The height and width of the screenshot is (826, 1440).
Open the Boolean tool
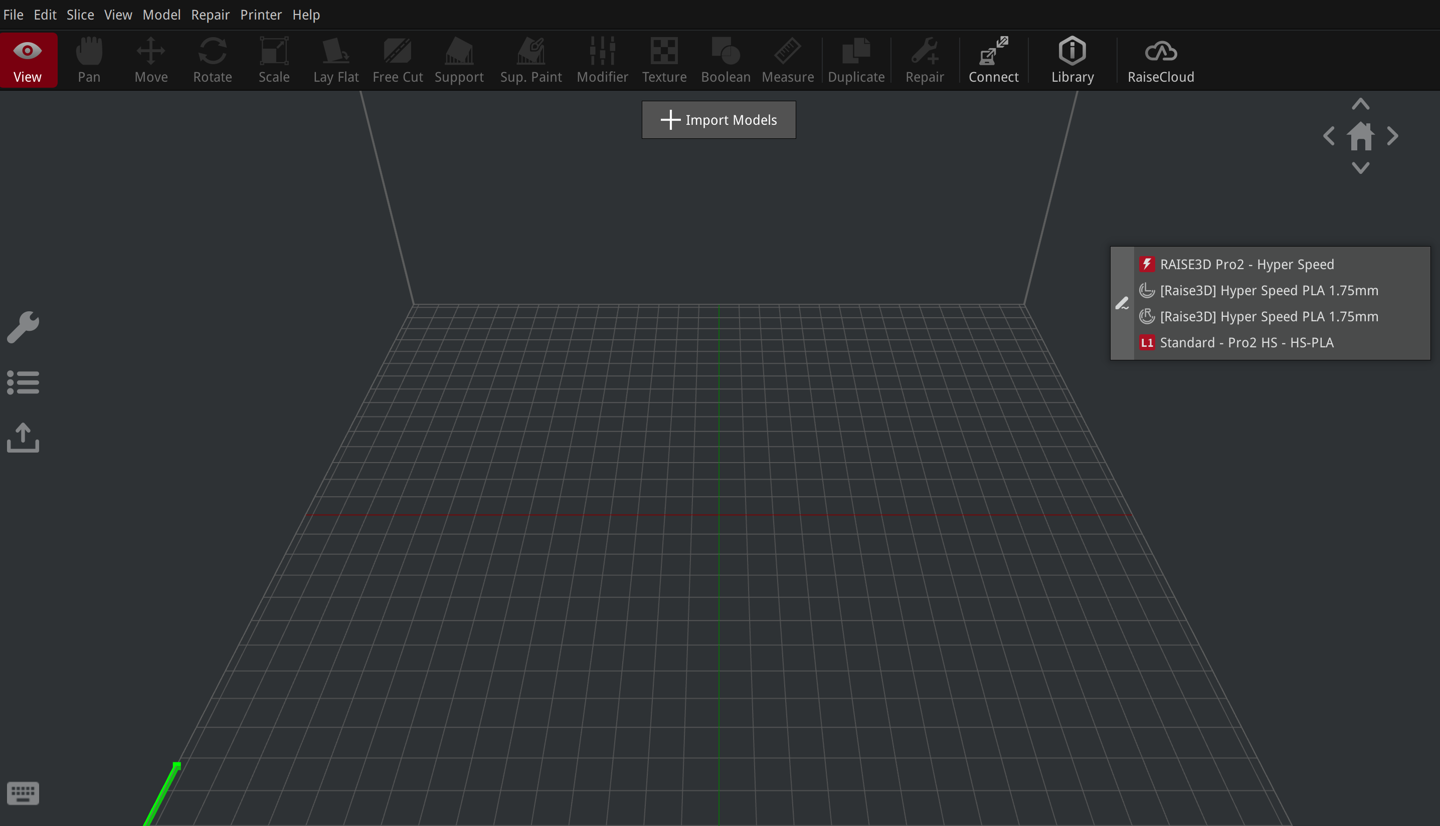pyautogui.click(x=726, y=60)
